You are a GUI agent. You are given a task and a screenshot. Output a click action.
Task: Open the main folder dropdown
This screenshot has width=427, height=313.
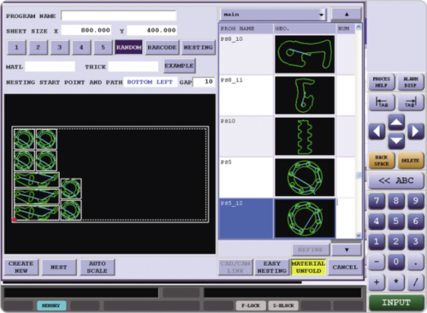point(273,15)
